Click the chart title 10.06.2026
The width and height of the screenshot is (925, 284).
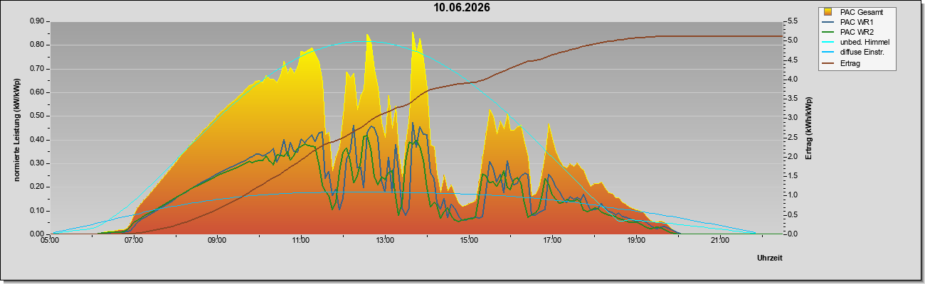[462, 8]
